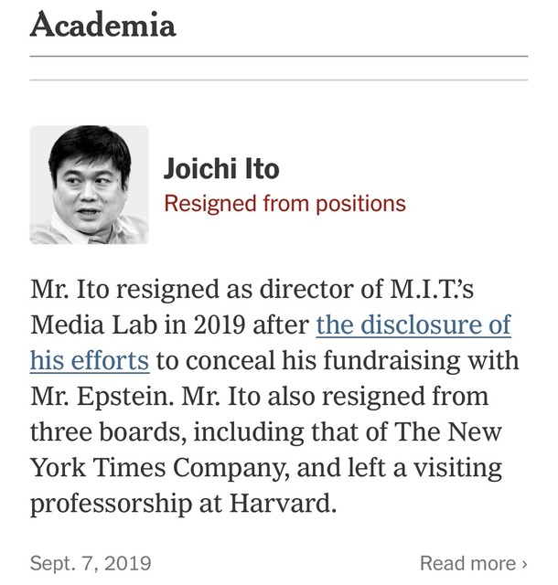This screenshot has height=585, width=558.
Task: Select the "Joichi Ito" name heading
Action: (221, 168)
